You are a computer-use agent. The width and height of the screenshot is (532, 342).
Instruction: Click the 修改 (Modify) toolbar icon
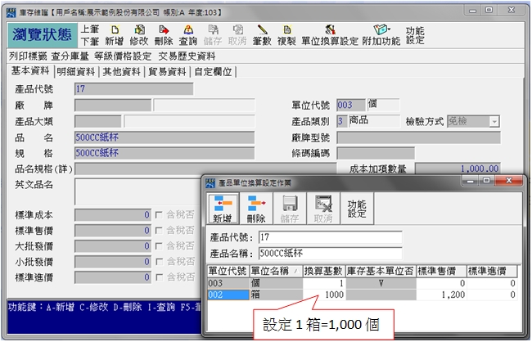(x=139, y=34)
